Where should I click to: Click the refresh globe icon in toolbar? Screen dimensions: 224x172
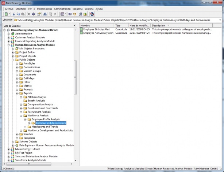(92, 14)
